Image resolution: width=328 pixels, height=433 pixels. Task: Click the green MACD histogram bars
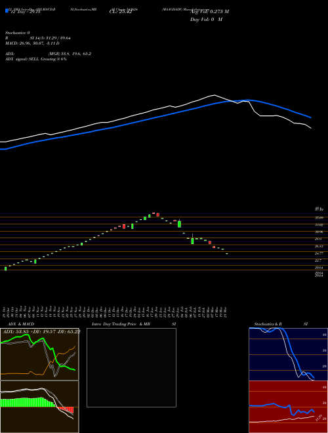pos(28,402)
